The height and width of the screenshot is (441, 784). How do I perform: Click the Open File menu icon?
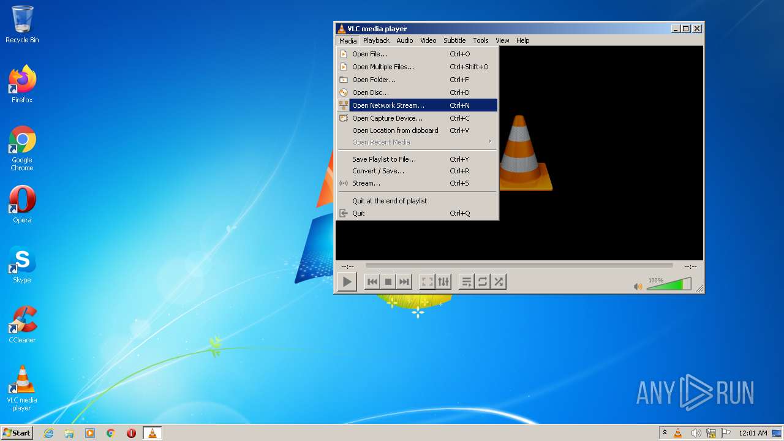[344, 54]
